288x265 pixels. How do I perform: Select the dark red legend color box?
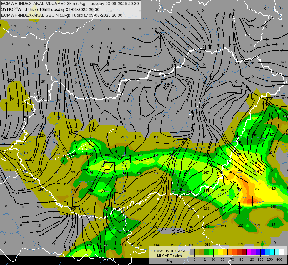244,252
